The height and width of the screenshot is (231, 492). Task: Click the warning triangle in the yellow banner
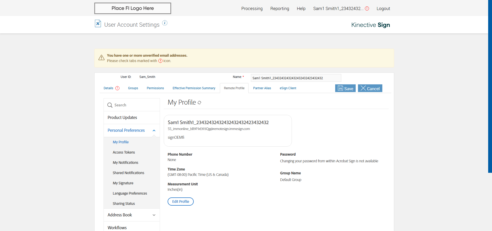[x=101, y=58]
